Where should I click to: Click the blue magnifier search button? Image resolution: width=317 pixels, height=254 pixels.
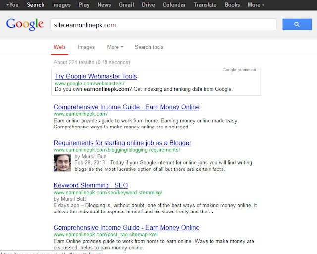pyautogui.click(x=297, y=24)
